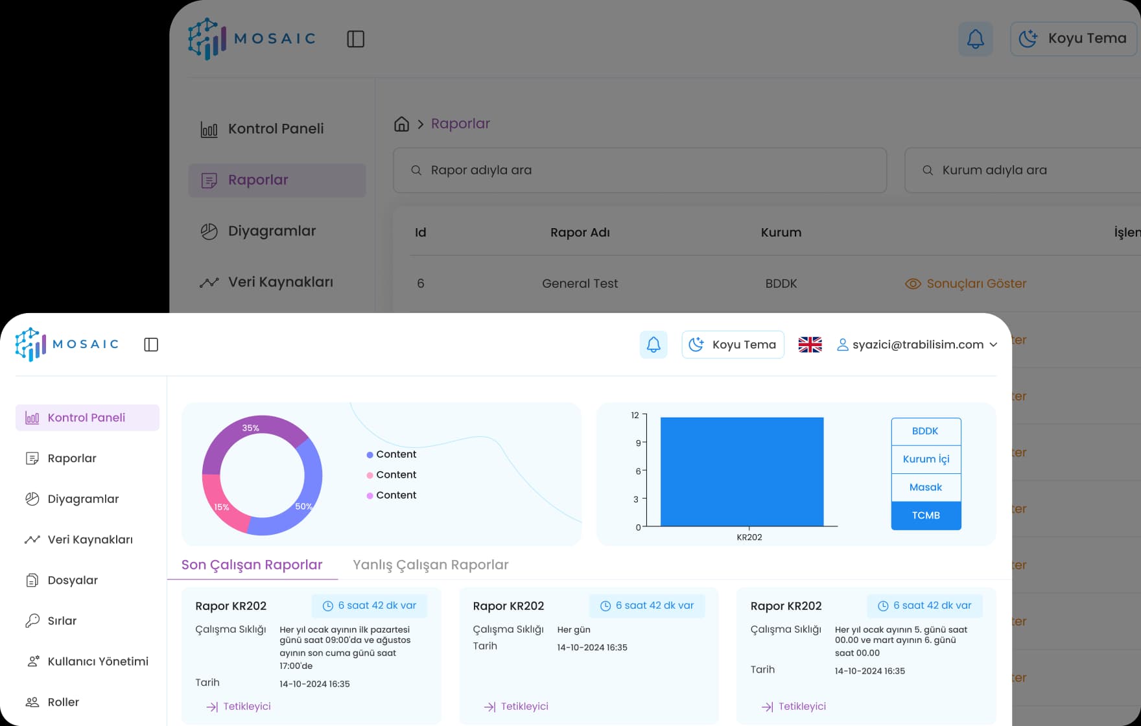The height and width of the screenshot is (726, 1141).
Task: Click the blue KR202 bar in chart
Action: click(742, 471)
